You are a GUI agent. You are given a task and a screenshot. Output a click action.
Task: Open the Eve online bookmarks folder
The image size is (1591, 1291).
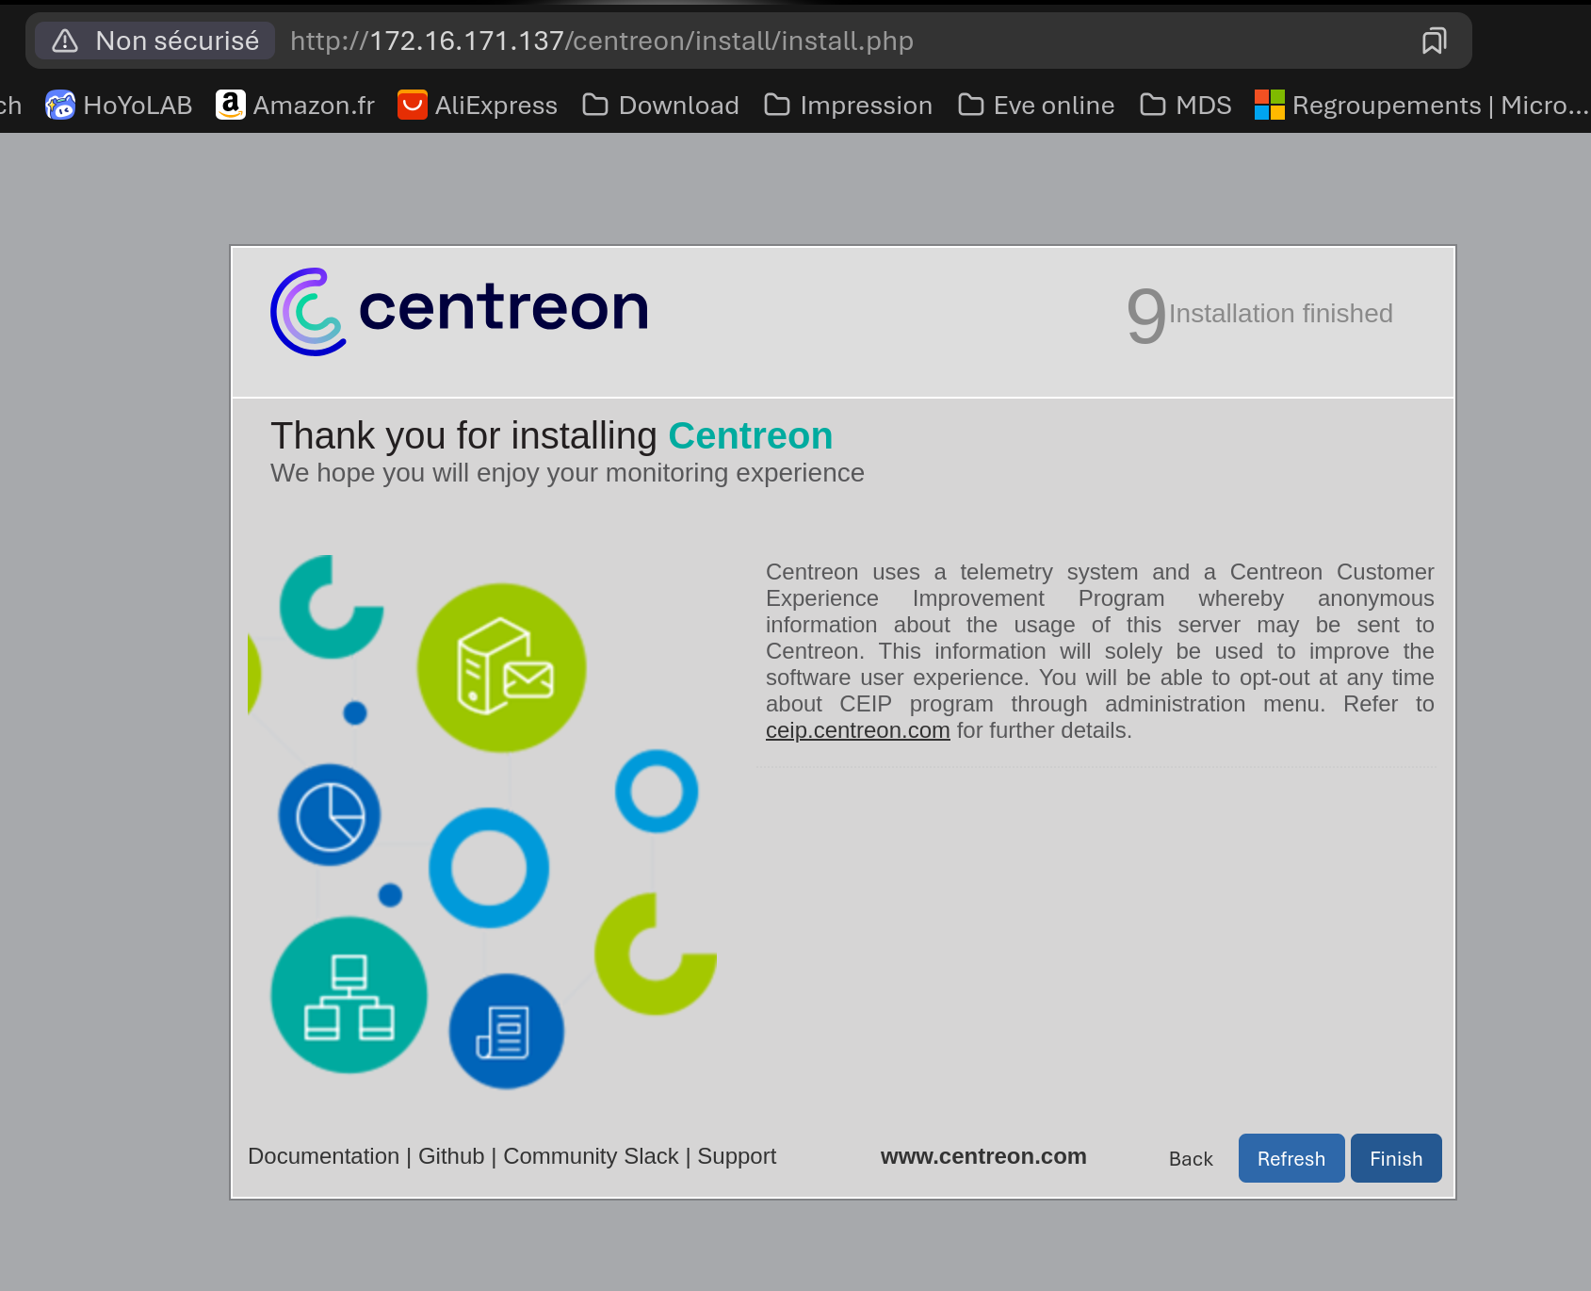(1036, 105)
